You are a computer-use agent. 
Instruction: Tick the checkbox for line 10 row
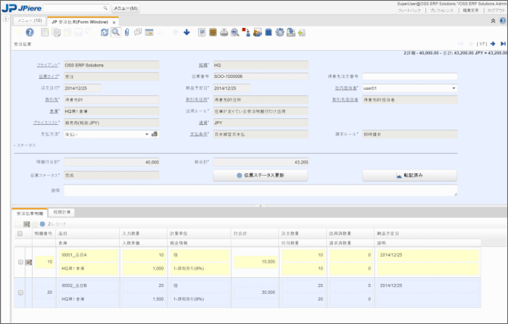20,262
